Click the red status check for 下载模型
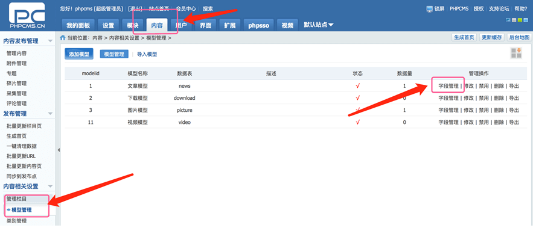Screen dimensions: 533x228 click(x=357, y=98)
